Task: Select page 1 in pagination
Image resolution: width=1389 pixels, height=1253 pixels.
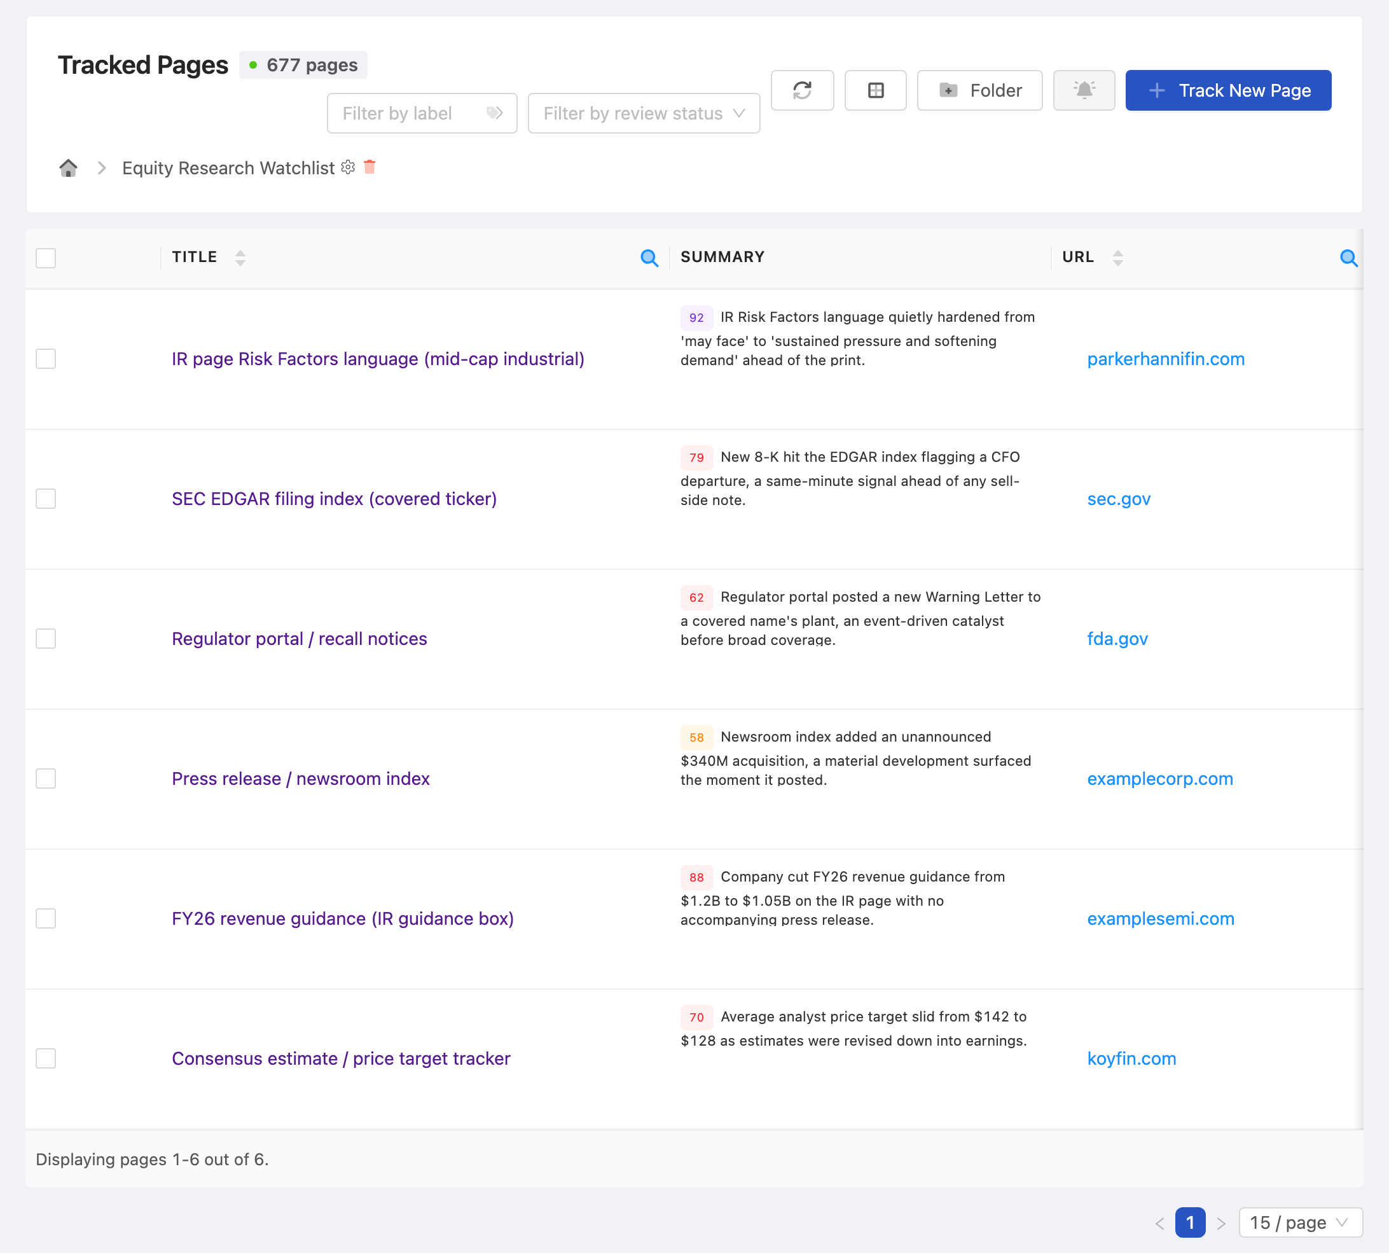Action: pyautogui.click(x=1190, y=1223)
